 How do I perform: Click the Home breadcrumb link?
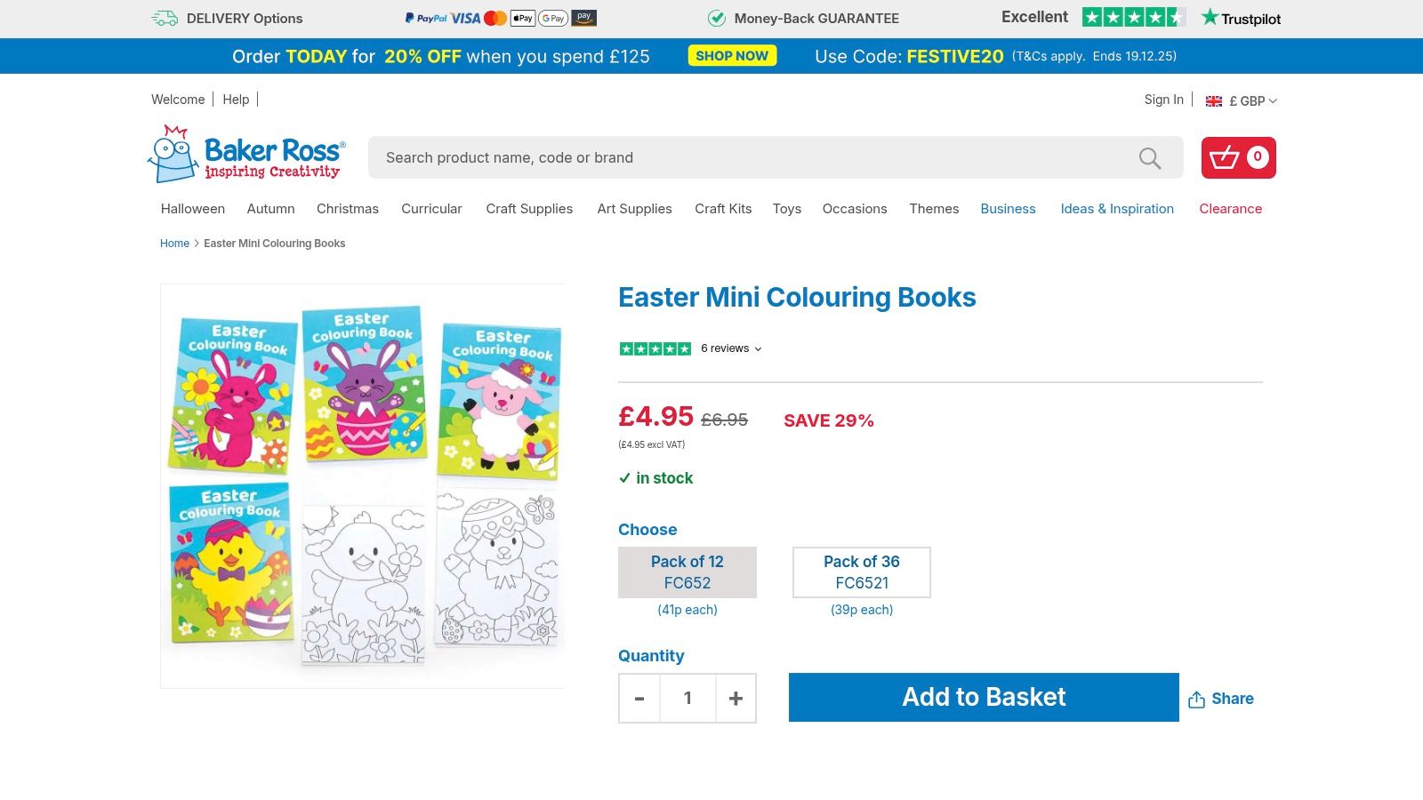174,244
